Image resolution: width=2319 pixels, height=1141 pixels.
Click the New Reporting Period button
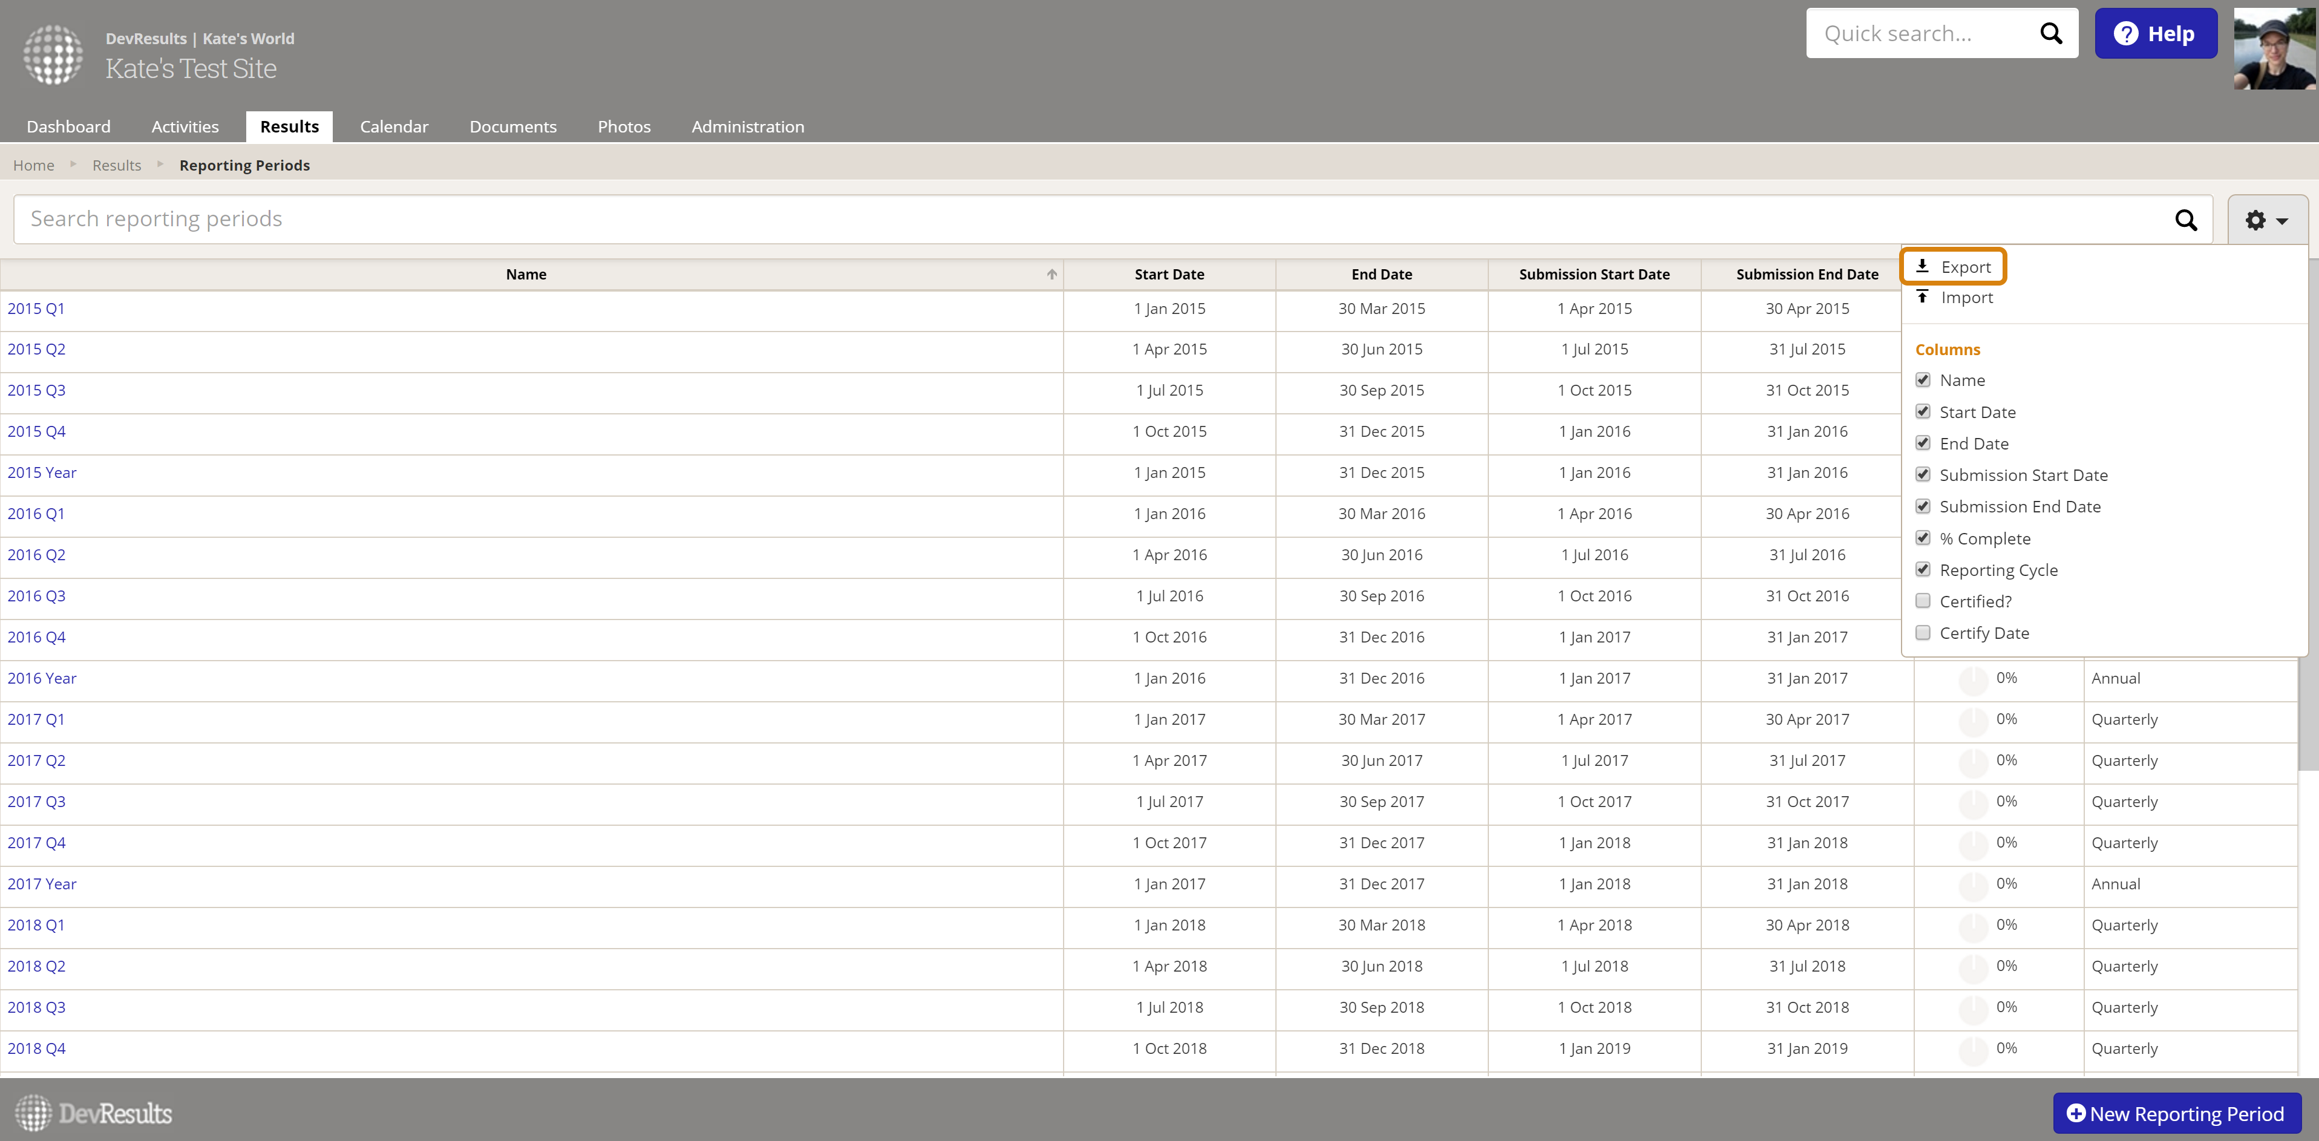[2176, 1114]
